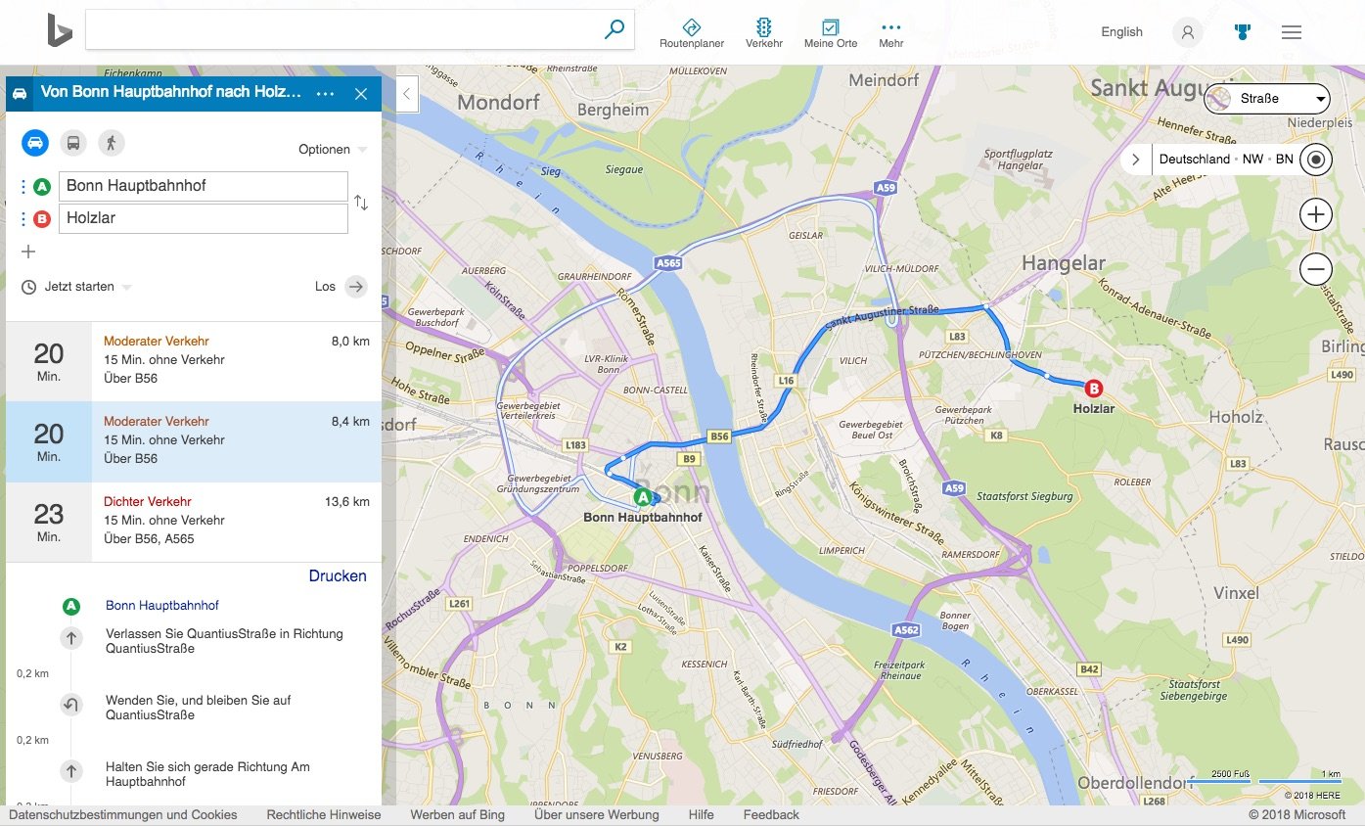1365x826 pixels.
Task: Click the A waypoint drag handle dots
Action: pyautogui.click(x=24, y=186)
